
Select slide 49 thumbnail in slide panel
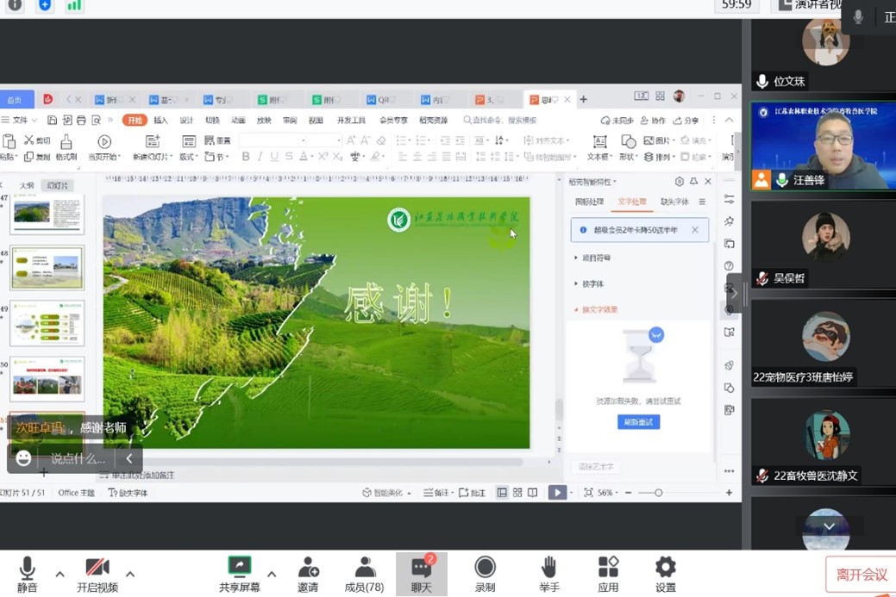(x=47, y=322)
